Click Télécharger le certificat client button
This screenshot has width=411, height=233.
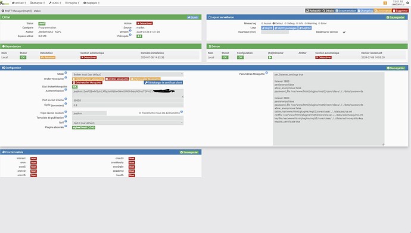[163, 83]
